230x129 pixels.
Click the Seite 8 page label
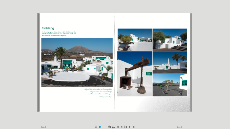click(44, 127)
